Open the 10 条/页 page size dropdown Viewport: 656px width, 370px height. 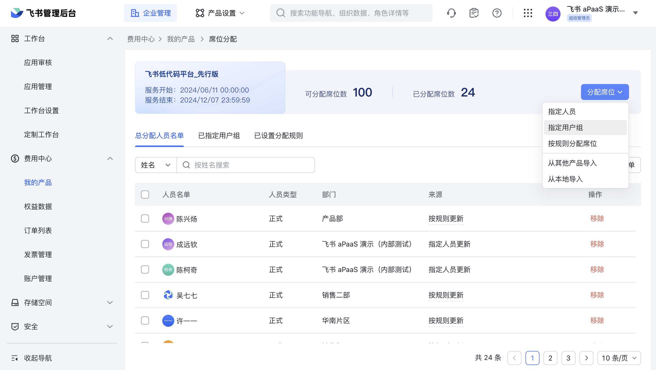[619, 358]
